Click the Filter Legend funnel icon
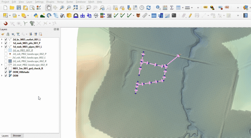251x138 pixels. coord(18,34)
